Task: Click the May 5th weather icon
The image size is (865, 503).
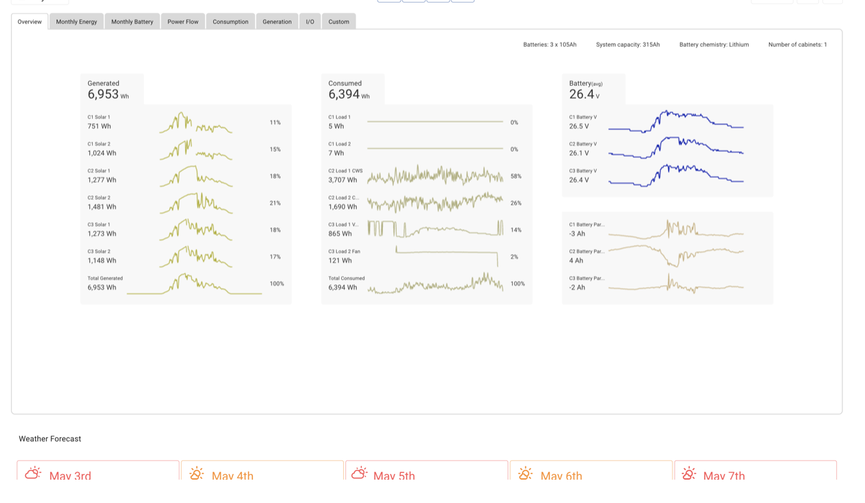Action: 360,473
